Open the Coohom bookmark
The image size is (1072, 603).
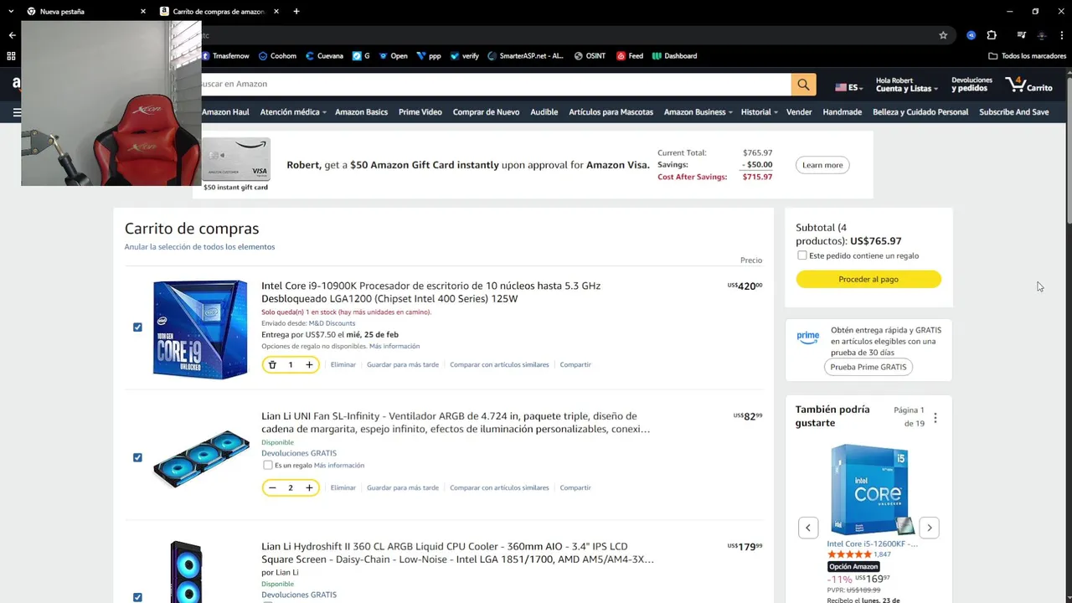(277, 56)
